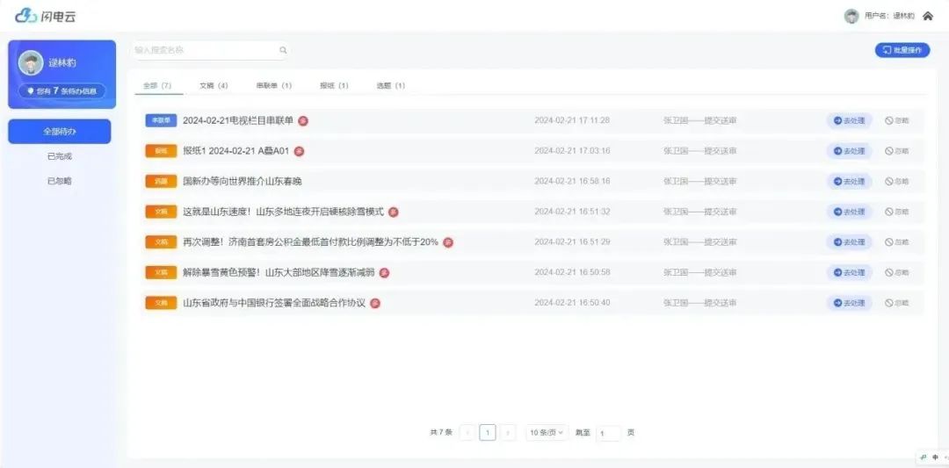This screenshot has height=468, width=949.
Task: Select 全部待办 in the sidebar
Action: coord(60,131)
